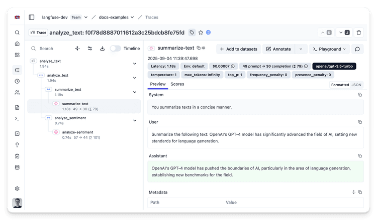Download the trace using the download icon
Viewport: 377px width, 220px height.
[x=102, y=49]
